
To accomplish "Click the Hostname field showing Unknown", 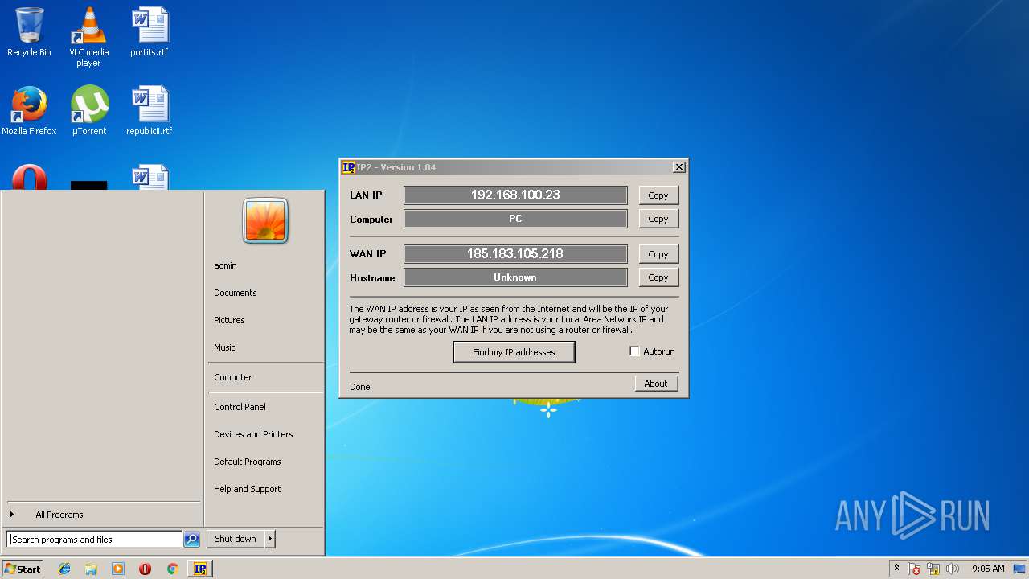I will point(515,277).
